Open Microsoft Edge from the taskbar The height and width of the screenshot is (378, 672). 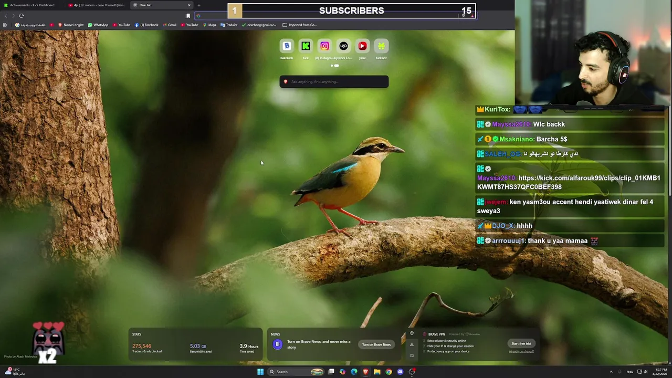click(x=354, y=372)
